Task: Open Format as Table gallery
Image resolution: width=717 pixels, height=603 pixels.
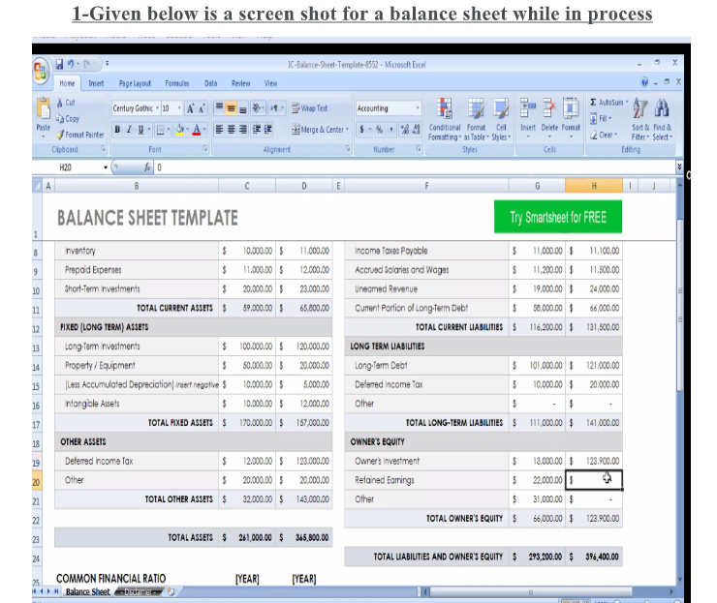Action: click(x=476, y=119)
